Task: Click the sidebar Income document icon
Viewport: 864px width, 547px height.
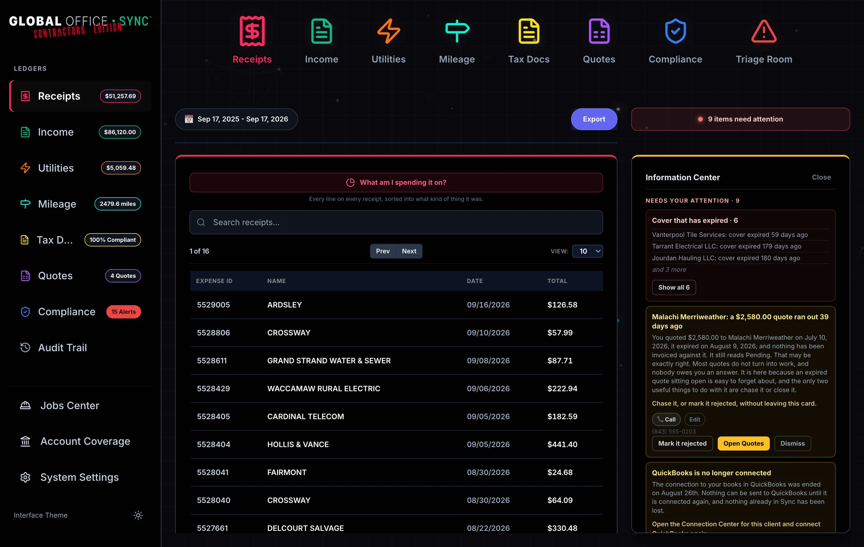Action: pyautogui.click(x=25, y=132)
